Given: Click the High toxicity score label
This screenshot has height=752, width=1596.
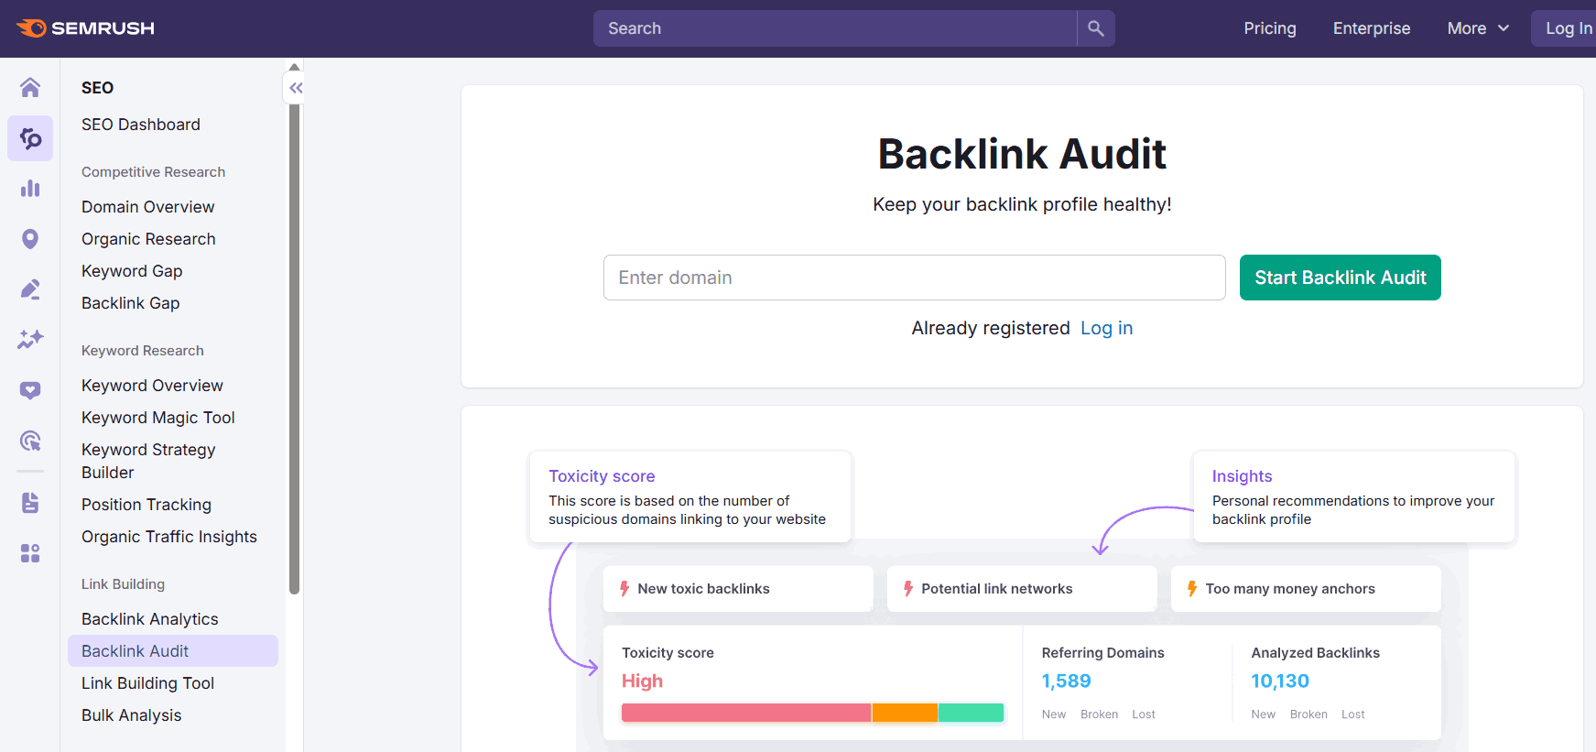Looking at the screenshot, I should [x=642, y=681].
